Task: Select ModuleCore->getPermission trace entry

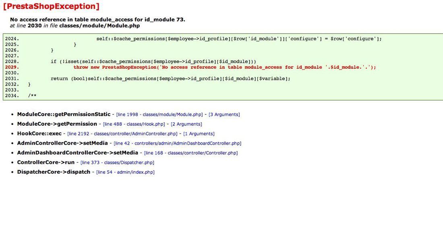Action: [x=57, y=124]
